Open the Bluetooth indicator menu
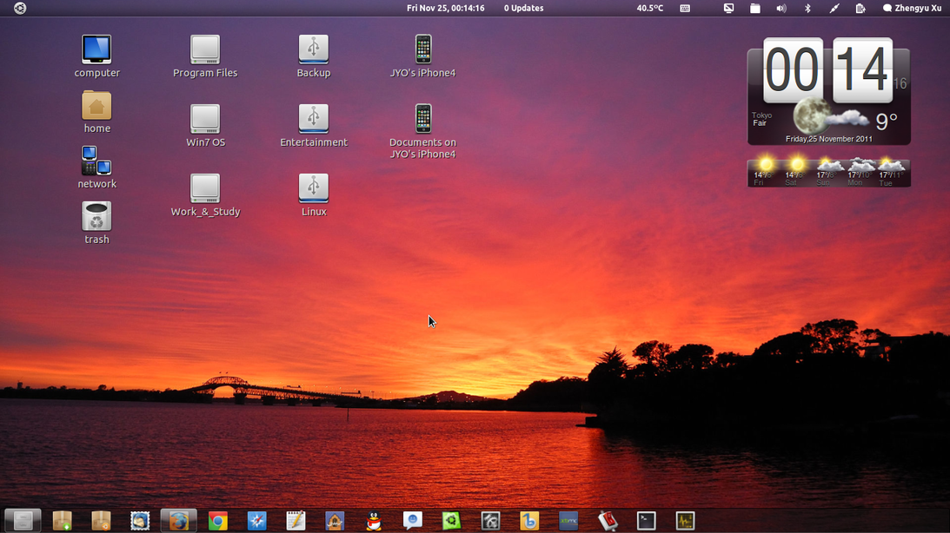Screen dimensions: 950x533 (x=807, y=8)
